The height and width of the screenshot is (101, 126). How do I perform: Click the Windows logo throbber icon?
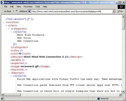[121, 7]
